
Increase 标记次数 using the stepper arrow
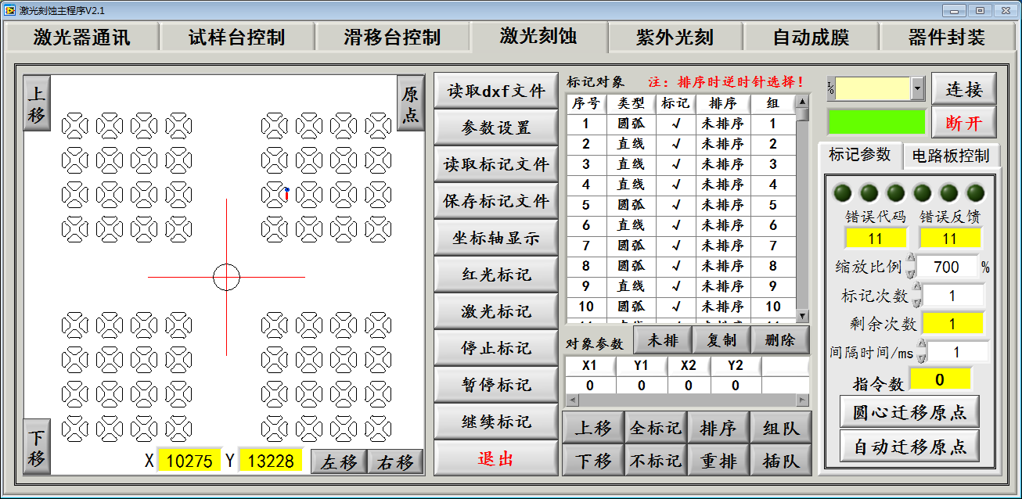pos(917,289)
